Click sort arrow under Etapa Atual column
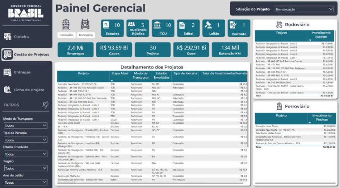Image resolution: width=340 pixels, height=188 pixels. 112,81
